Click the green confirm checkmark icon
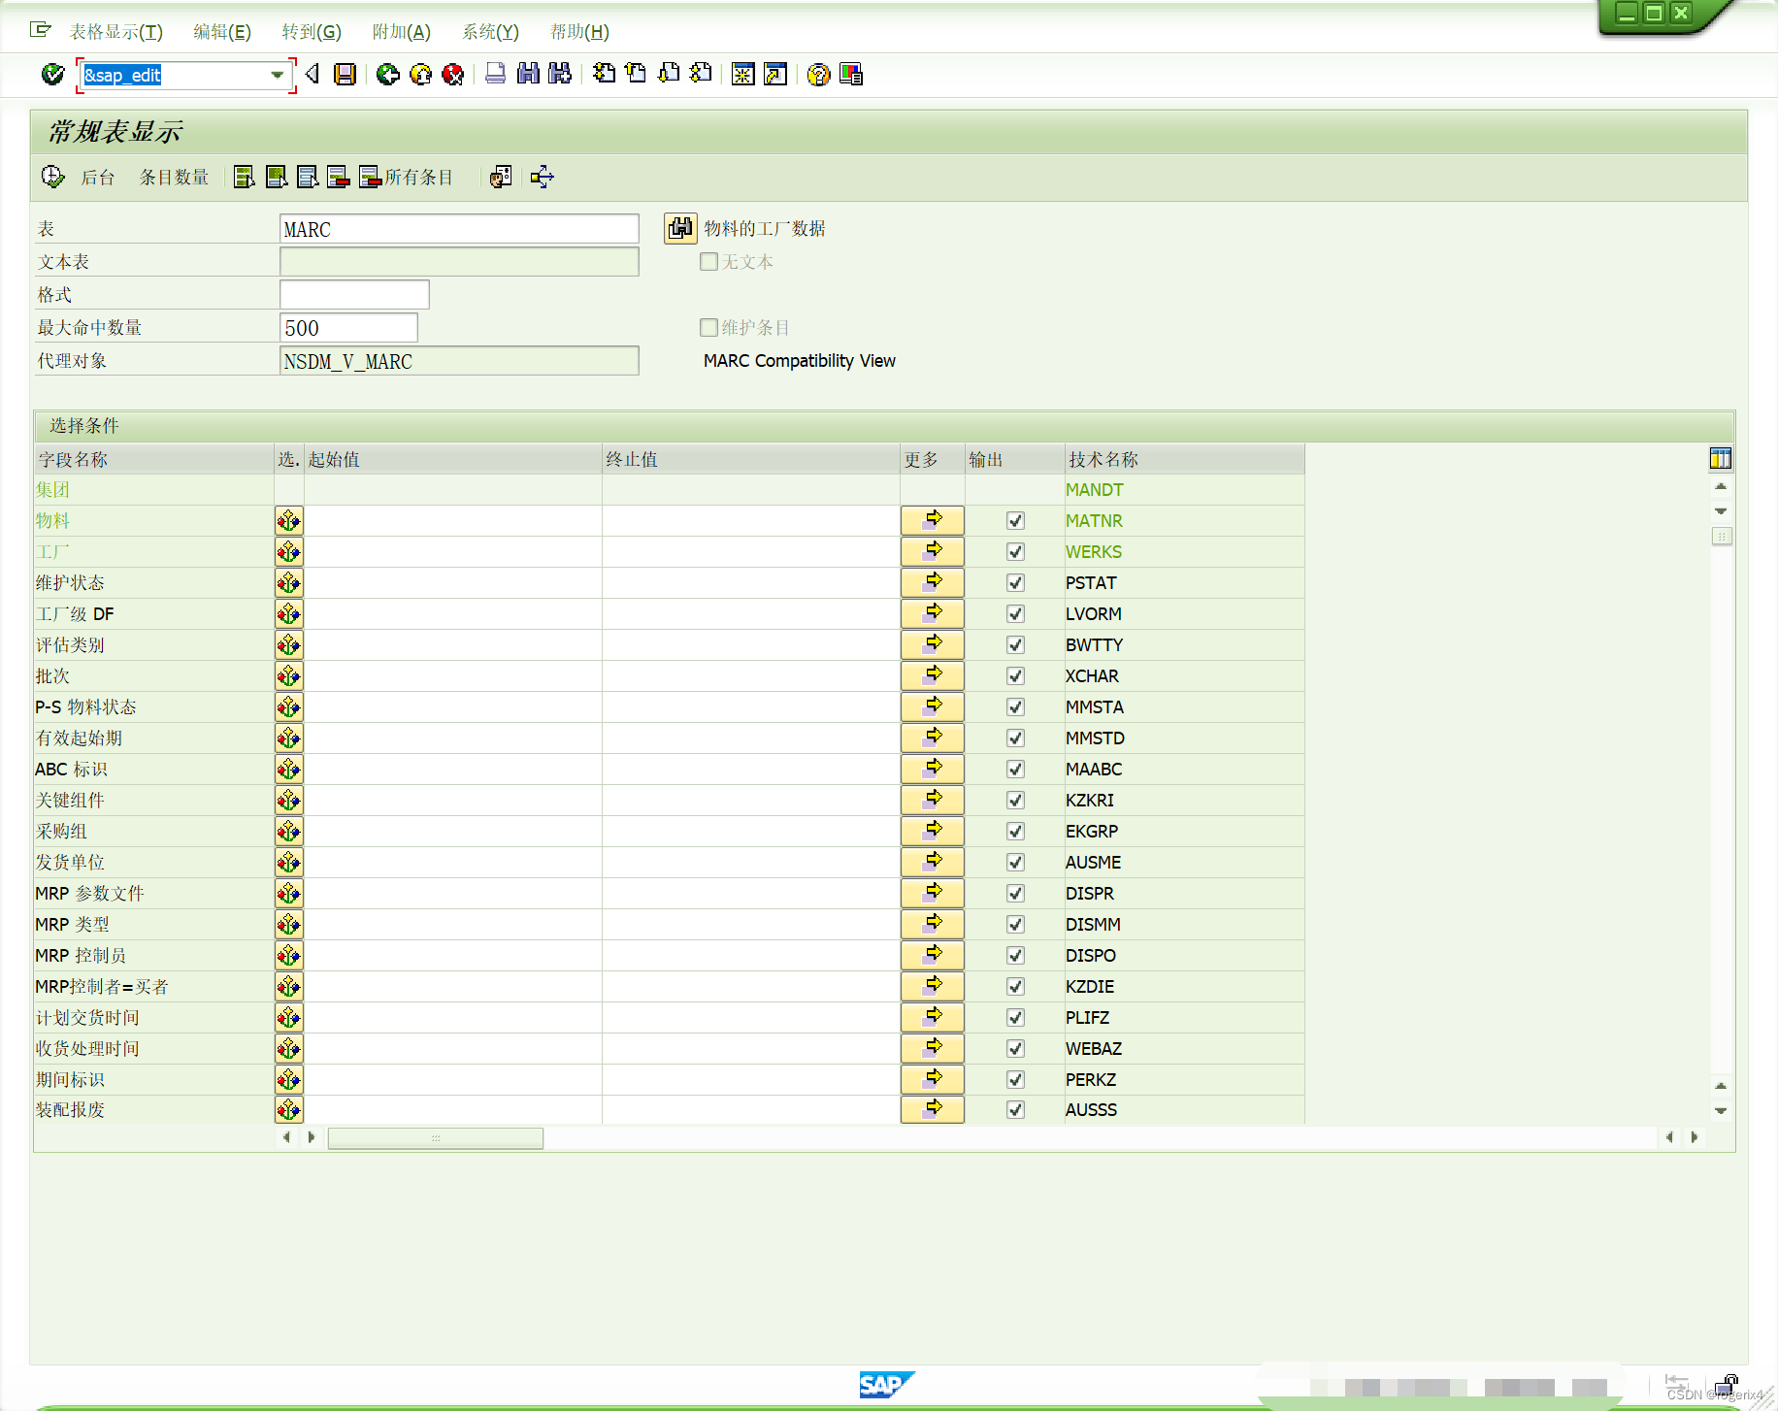Viewport: 1778px width, 1411px height. coord(51,75)
